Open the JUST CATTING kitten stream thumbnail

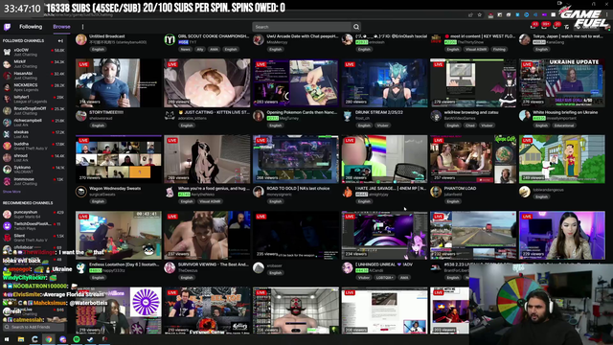(207, 83)
